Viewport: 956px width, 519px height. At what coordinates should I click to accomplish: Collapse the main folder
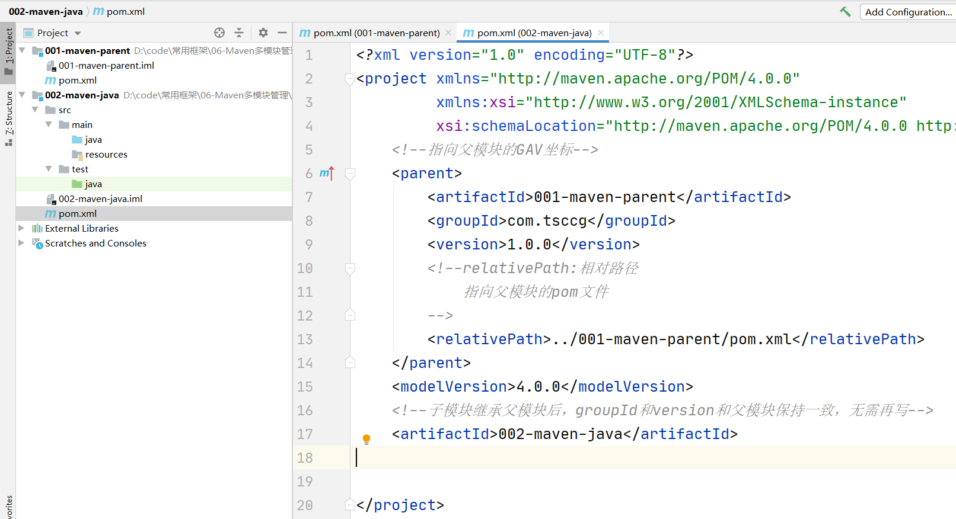point(49,124)
